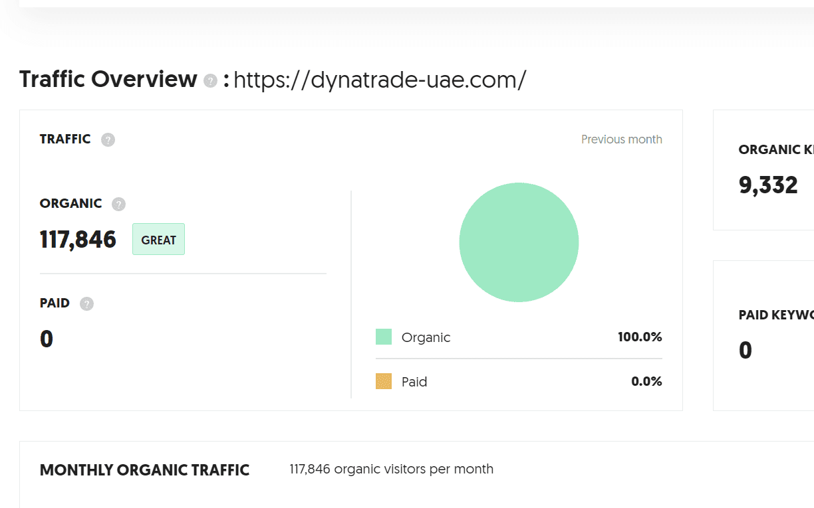
Task: Show info tooltip icon next to ORGANIC
Action: pyautogui.click(x=118, y=204)
